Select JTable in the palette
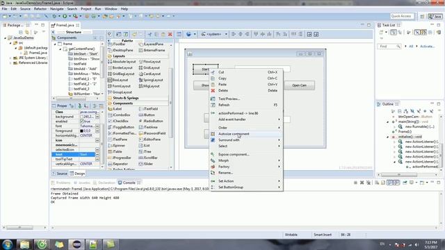The image size is (445, 250). point(115,151)
